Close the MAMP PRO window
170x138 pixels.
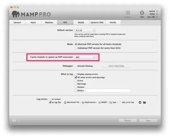coord(11,7)
